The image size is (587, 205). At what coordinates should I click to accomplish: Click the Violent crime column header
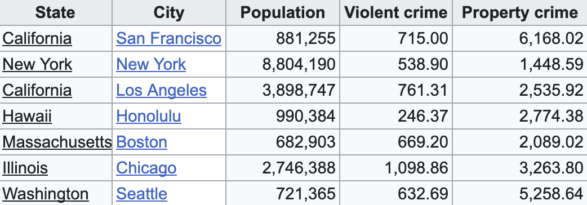pos(395,13)
